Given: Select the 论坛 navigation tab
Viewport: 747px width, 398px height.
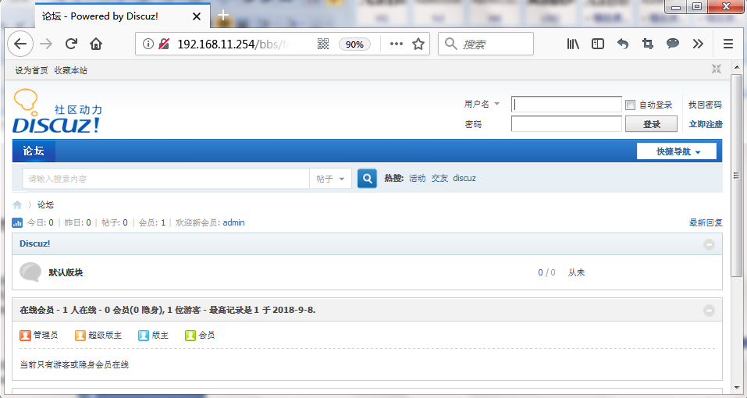Looking at the screenshot, I should [34, 151].
